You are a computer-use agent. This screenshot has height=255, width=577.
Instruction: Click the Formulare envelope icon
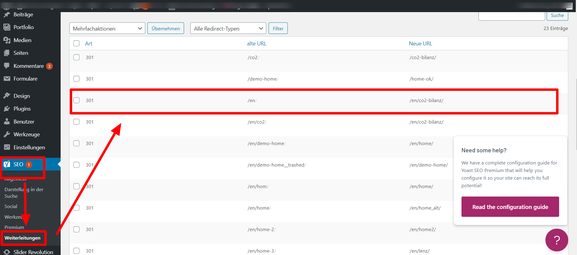[7, 79]
